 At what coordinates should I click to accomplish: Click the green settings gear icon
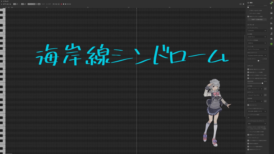[x=271, y=44]
